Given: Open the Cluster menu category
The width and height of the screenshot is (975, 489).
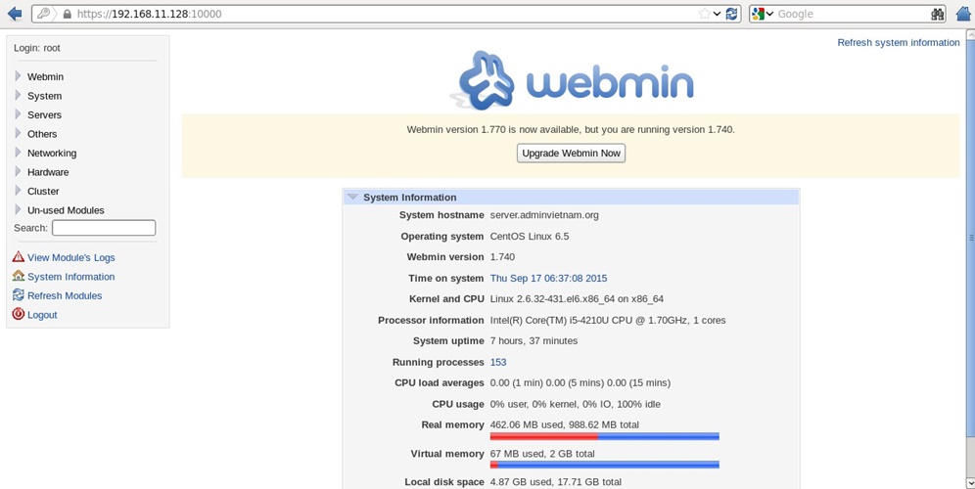Looking at the screenshot, I should [43, 192].
